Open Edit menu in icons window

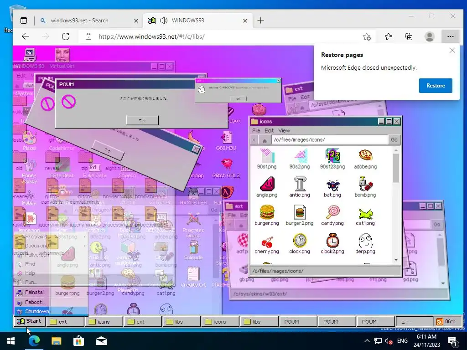[269, 130]
